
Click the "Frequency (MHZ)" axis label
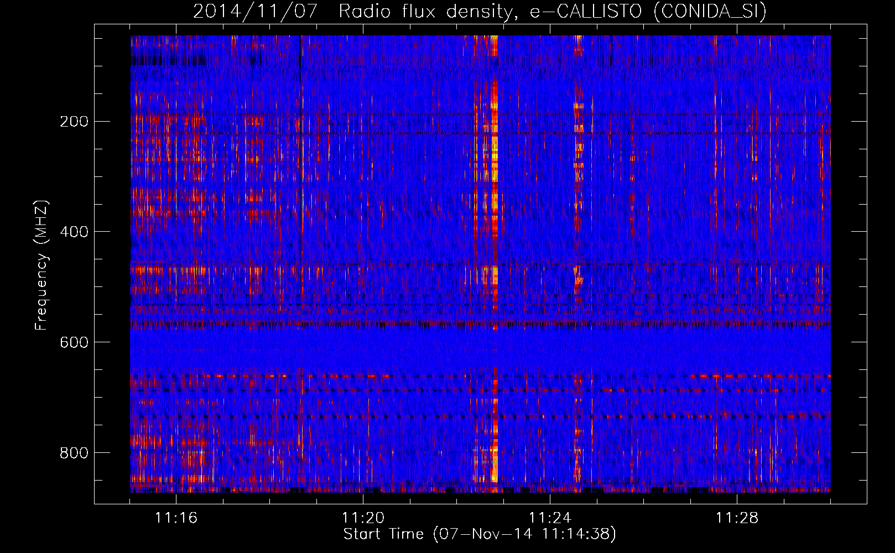click(42, 265)
